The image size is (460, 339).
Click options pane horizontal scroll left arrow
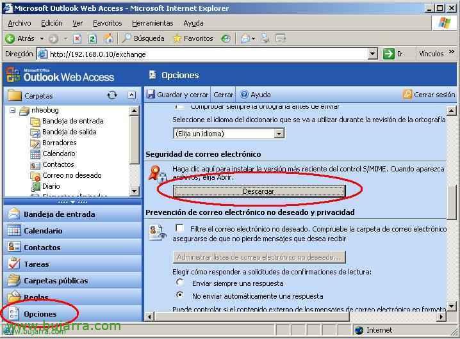click(x=150, y=317)
